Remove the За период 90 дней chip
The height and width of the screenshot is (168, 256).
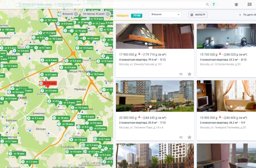(108, 14)
